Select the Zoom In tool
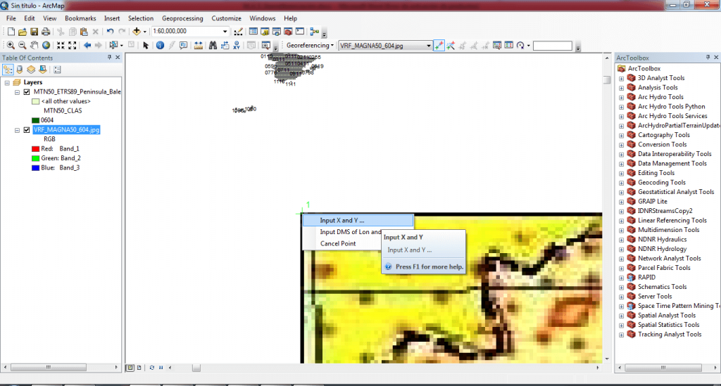The image size is (721, 386). click(x=9, y=46)
